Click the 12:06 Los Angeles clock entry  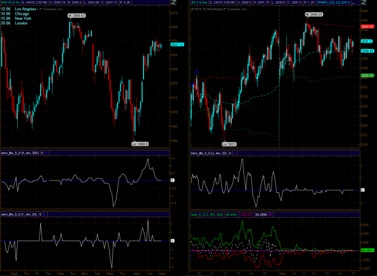(x=18, y=9)
